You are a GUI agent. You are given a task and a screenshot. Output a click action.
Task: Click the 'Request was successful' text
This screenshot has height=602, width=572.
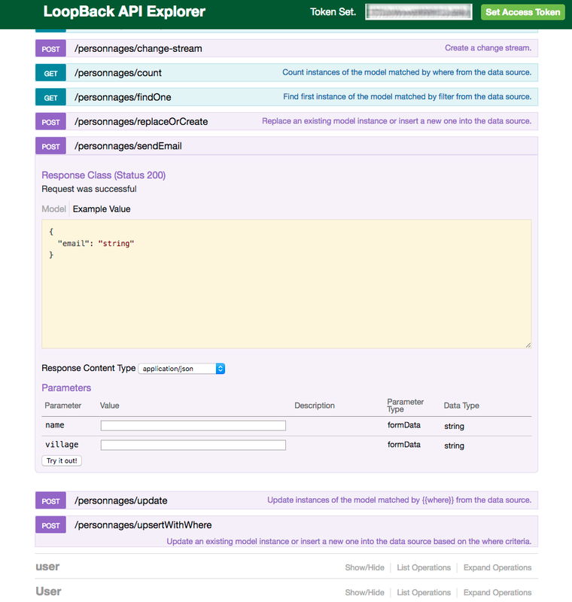pyautogui.click(x=89, y=189)
